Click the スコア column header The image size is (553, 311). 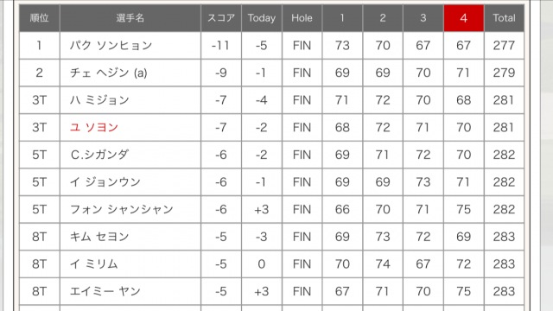(x=221, y=18)
